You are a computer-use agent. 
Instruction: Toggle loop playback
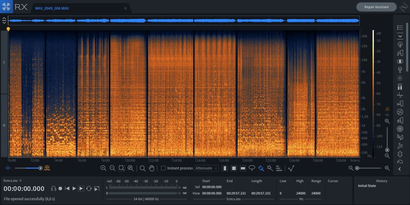89,188
